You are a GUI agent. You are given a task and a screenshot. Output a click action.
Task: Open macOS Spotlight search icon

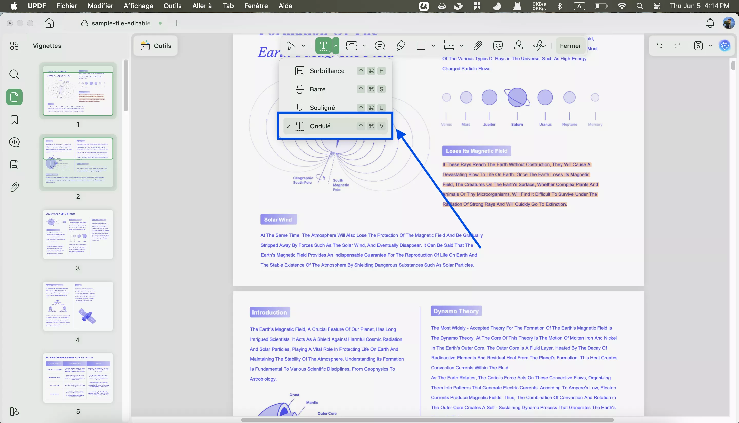[x=639, y=6]
